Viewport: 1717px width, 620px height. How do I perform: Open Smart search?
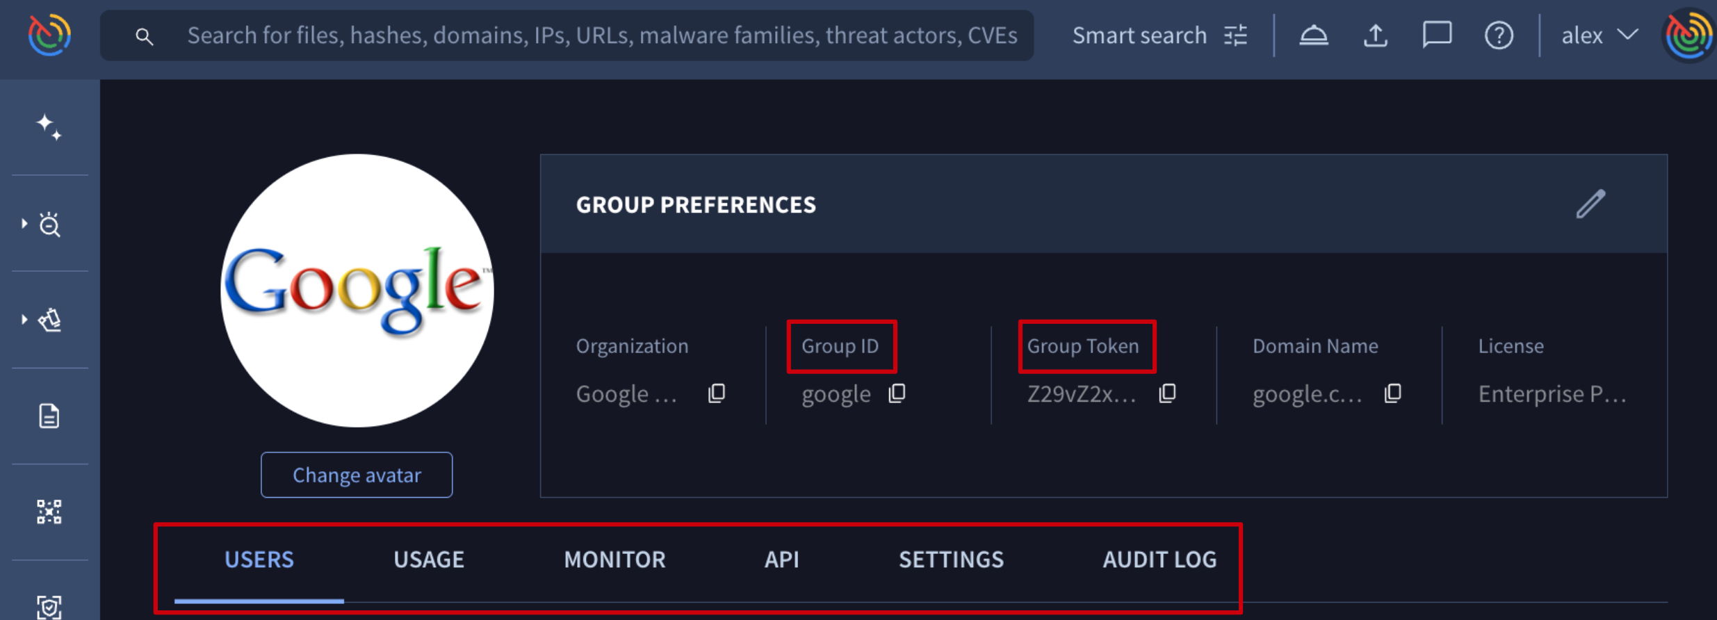click(x=1139, y=35)
